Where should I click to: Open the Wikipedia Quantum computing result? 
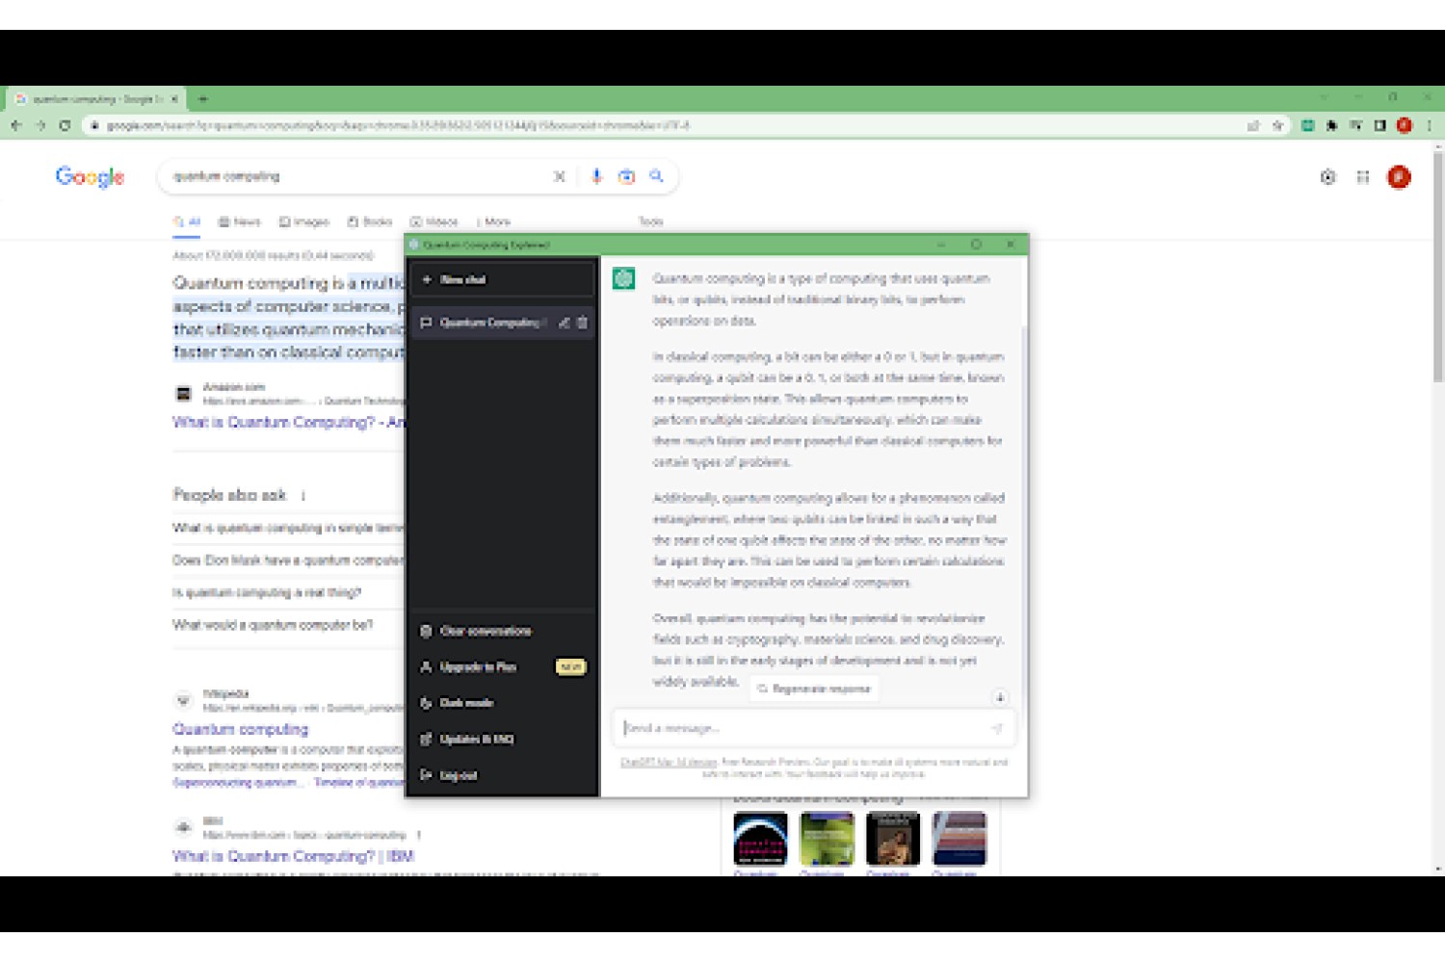(x=240, y=729)
